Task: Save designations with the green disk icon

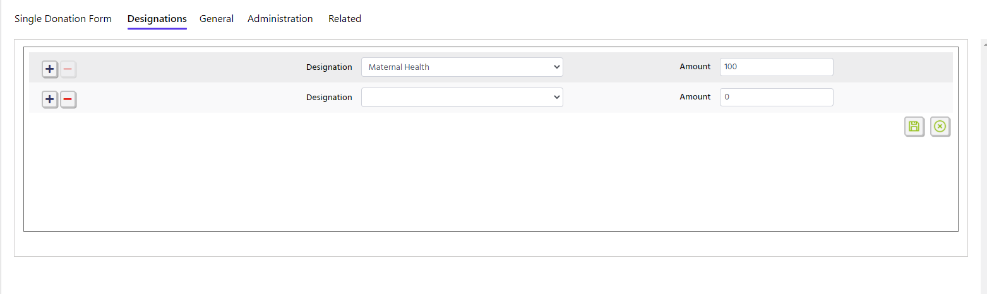Action: tap(914, 127)
